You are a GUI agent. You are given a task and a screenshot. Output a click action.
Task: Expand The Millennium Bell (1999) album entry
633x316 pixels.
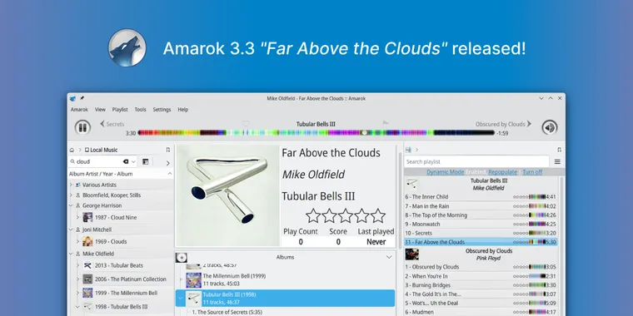pos(181,279)
